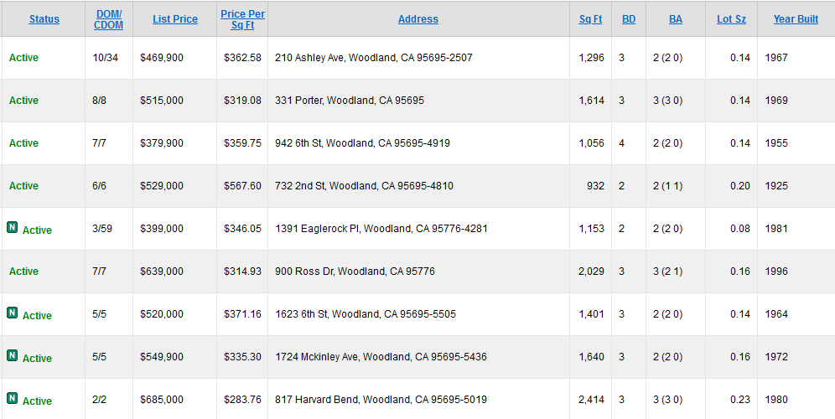
Task: Sort listings by BD header
Action: point(629,19)
